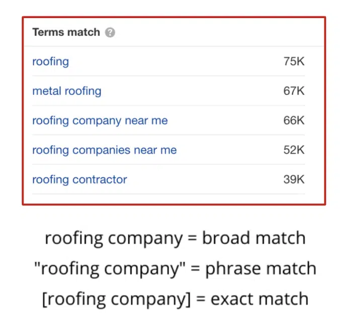Viewport: 352px width, 324px height.
Task: Open the "roofing" keyword link
Action: [50, 62]
